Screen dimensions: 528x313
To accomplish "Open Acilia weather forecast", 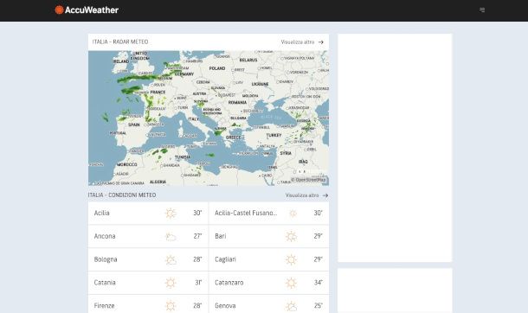I will (148, 214).
